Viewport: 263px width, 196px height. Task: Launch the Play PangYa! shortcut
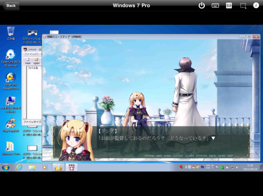(x=11, y=125)
